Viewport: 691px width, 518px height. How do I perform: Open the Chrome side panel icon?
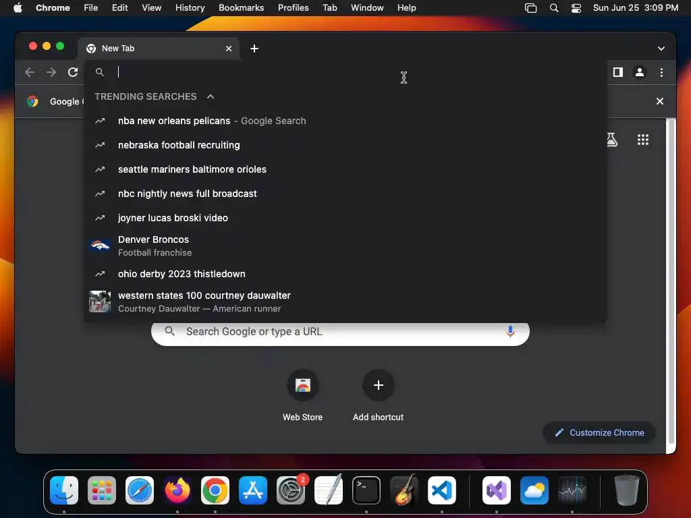tap(618, 72)
